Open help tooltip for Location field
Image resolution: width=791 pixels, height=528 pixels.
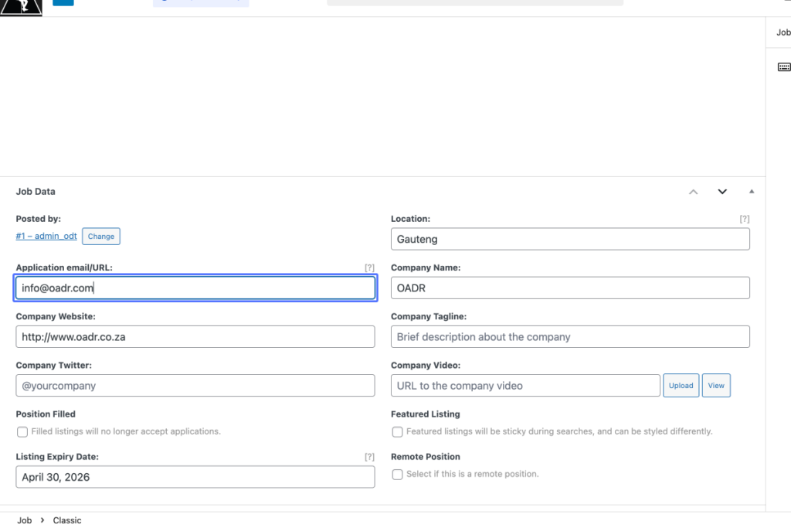(745, 219)
